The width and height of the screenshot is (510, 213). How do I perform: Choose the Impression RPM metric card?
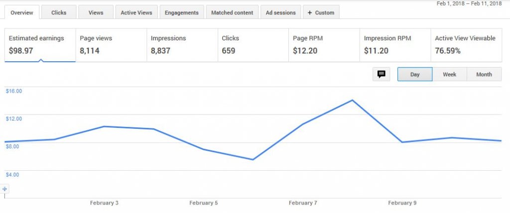point(395,45)
